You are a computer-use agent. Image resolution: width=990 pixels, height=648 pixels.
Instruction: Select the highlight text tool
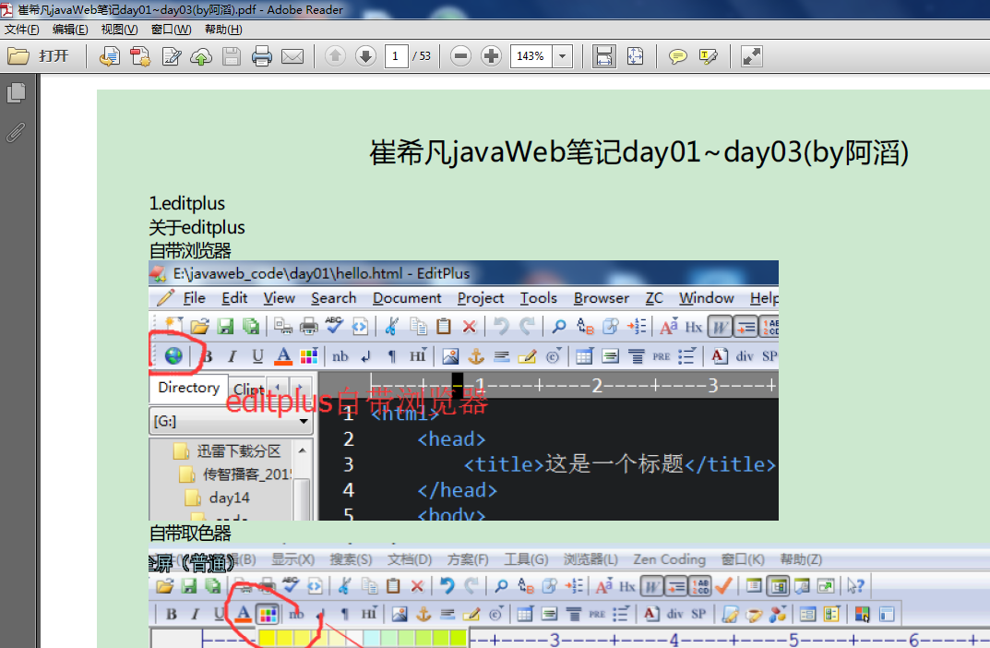pyautogui.click(x=709, y=56)
